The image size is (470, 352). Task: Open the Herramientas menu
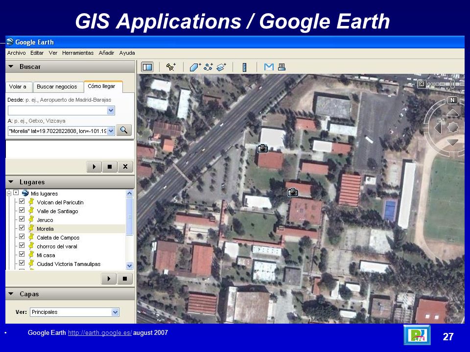pos(78,53)
